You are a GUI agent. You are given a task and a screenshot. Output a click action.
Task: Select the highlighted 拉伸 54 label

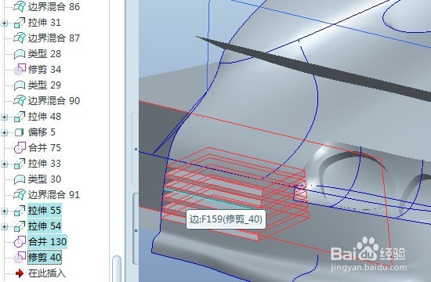(x=45, y=226)
